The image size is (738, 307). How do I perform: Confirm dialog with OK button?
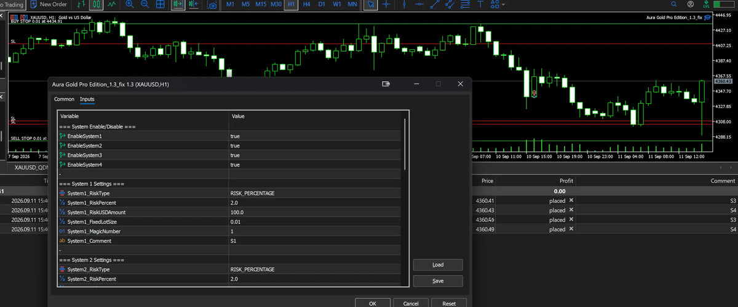(x=373, y=303)
